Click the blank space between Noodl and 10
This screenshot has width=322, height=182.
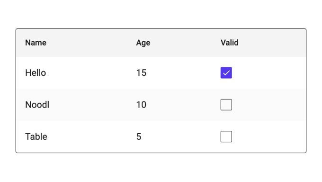(x=93, y=105)
